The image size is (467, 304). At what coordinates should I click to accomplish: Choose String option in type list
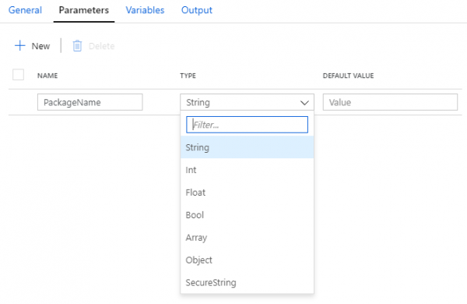click(x=247, y=147)
